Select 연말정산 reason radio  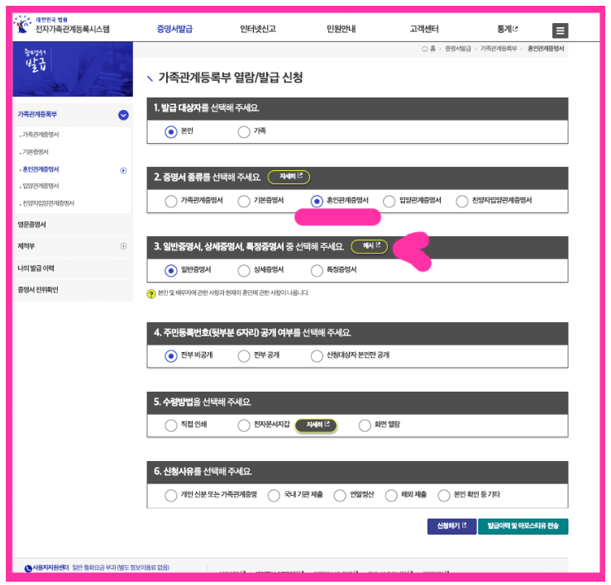[340, 496]
